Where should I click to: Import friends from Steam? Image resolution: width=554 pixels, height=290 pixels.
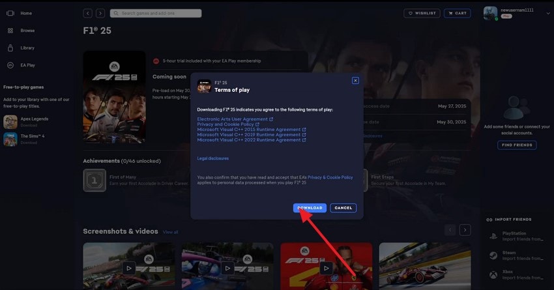[x=517, y=255]
